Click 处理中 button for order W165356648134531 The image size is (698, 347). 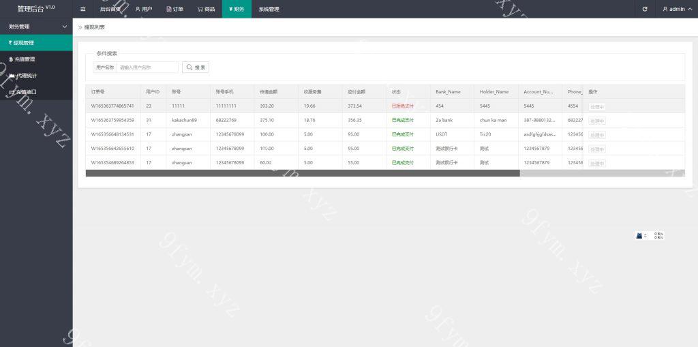pos(597,135)
